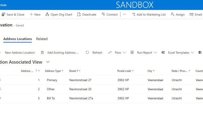Click the Newtonstraat 27 street cell

point(80,80)
